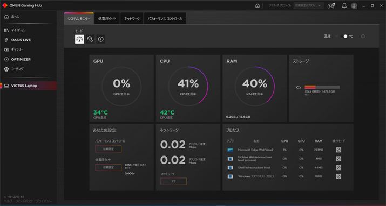
Task: Open OASIS LIVE in the sidebar
Action: tap(17, 40)
